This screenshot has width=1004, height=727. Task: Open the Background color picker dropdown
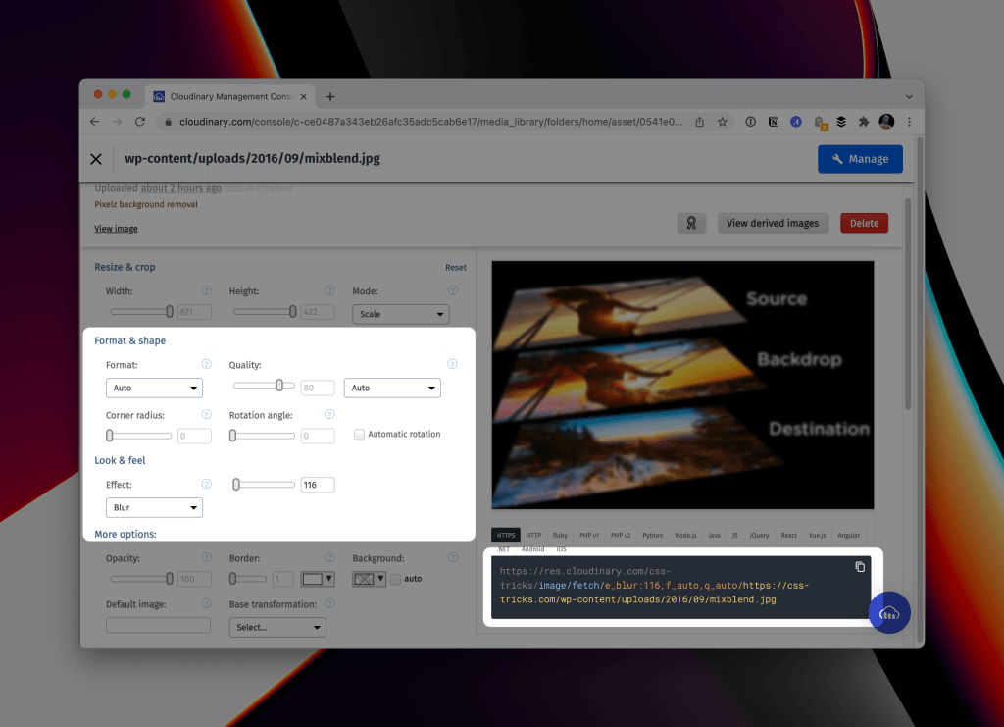click(x=369, y=579)
